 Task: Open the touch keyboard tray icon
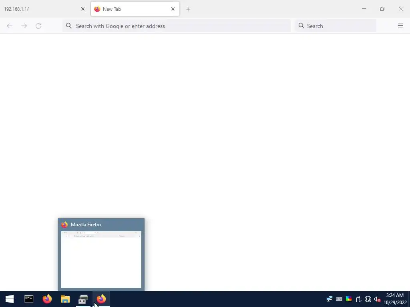click(x=339, y=299)
